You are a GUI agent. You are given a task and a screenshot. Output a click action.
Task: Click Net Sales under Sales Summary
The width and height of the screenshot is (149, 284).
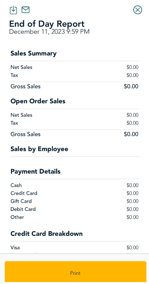(74, 67)
